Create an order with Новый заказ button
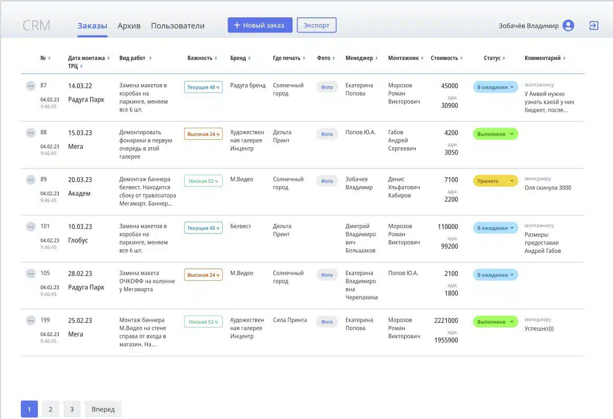The image size is (613, 419). (260, 25)
